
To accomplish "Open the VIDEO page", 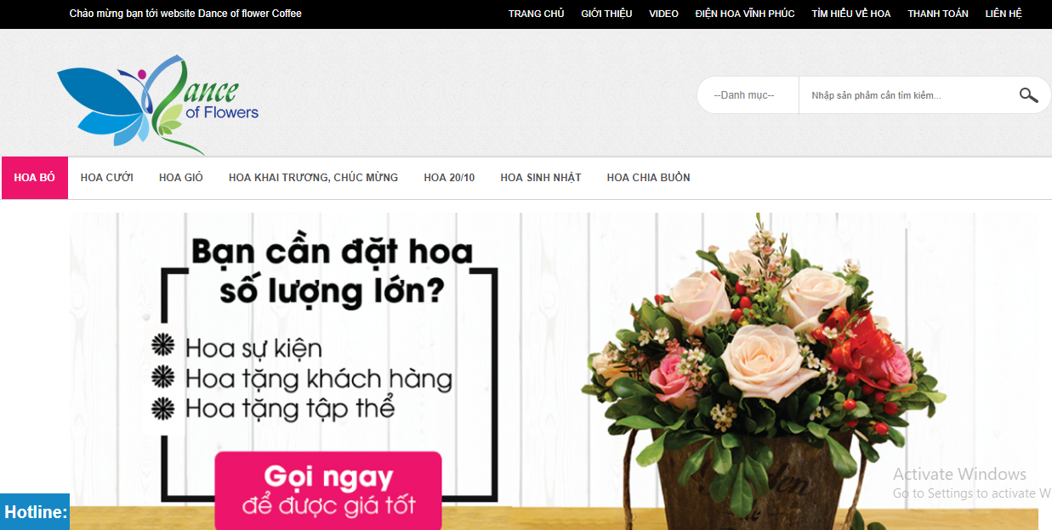I will 663,14.
